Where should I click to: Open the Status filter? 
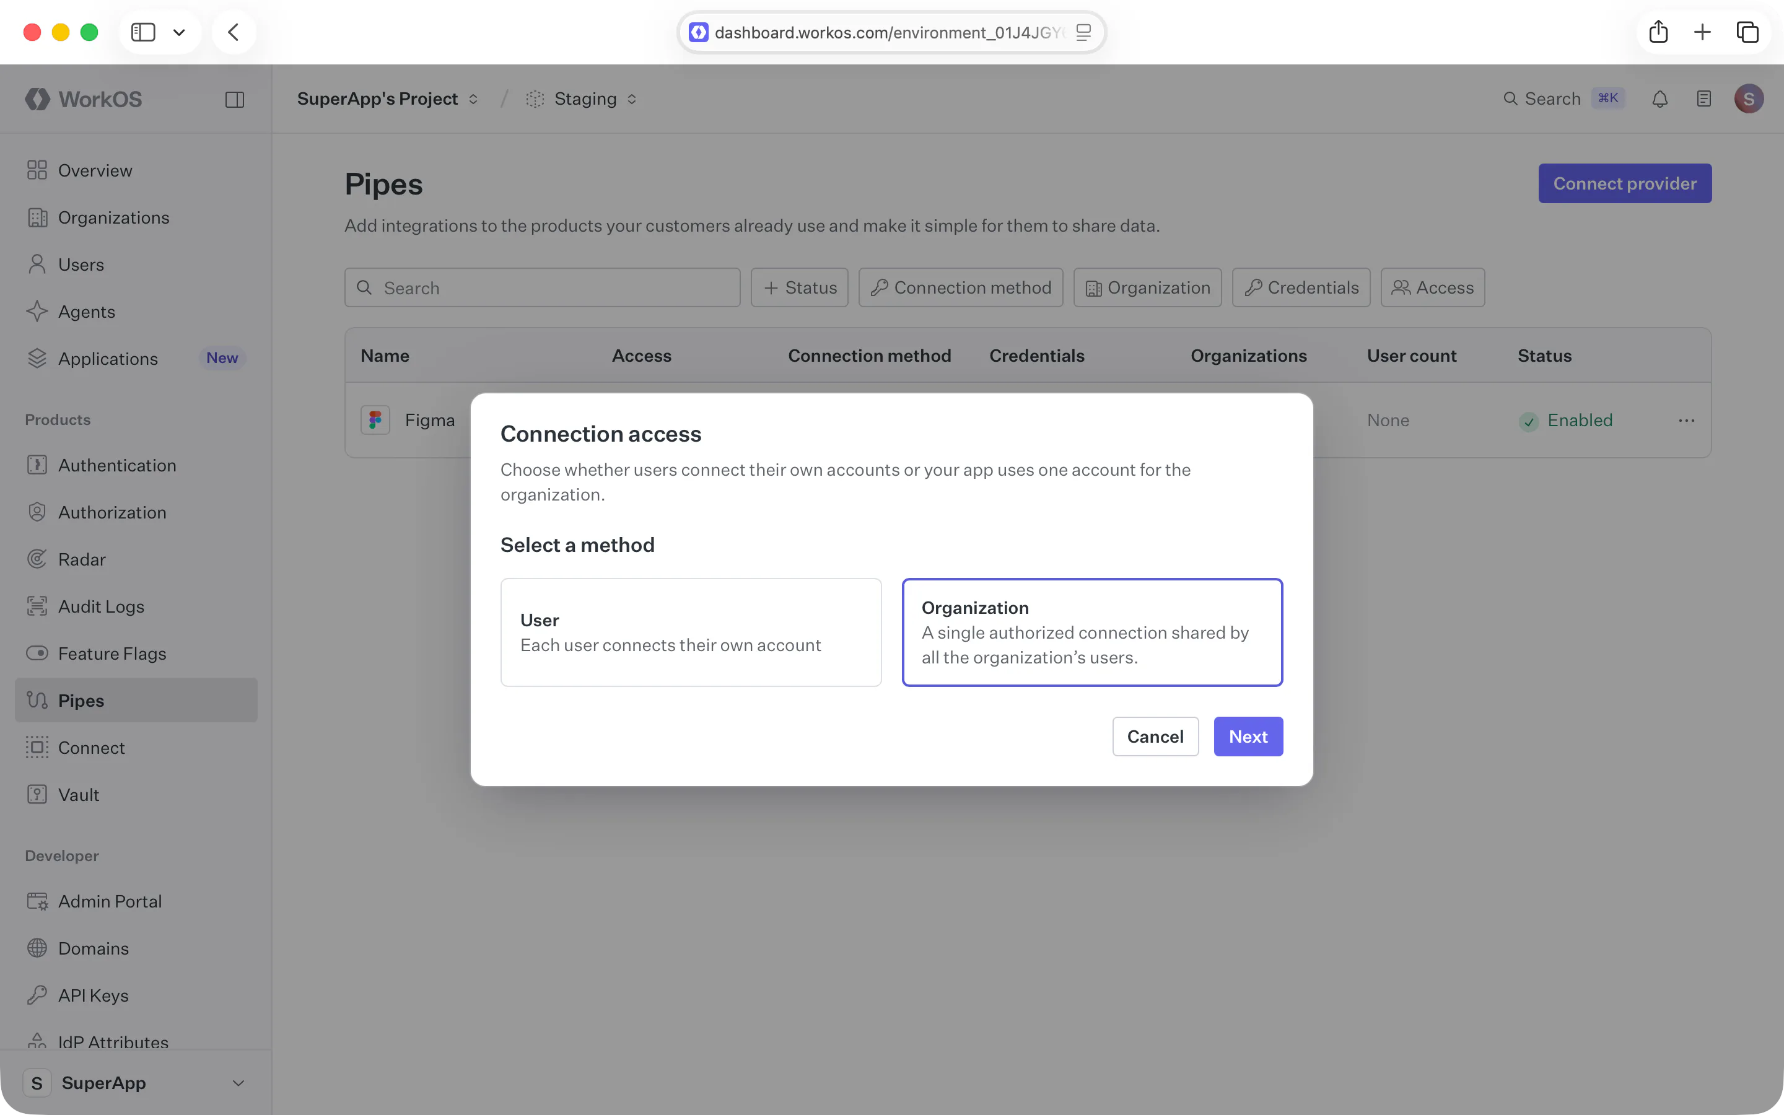point(799,287)
